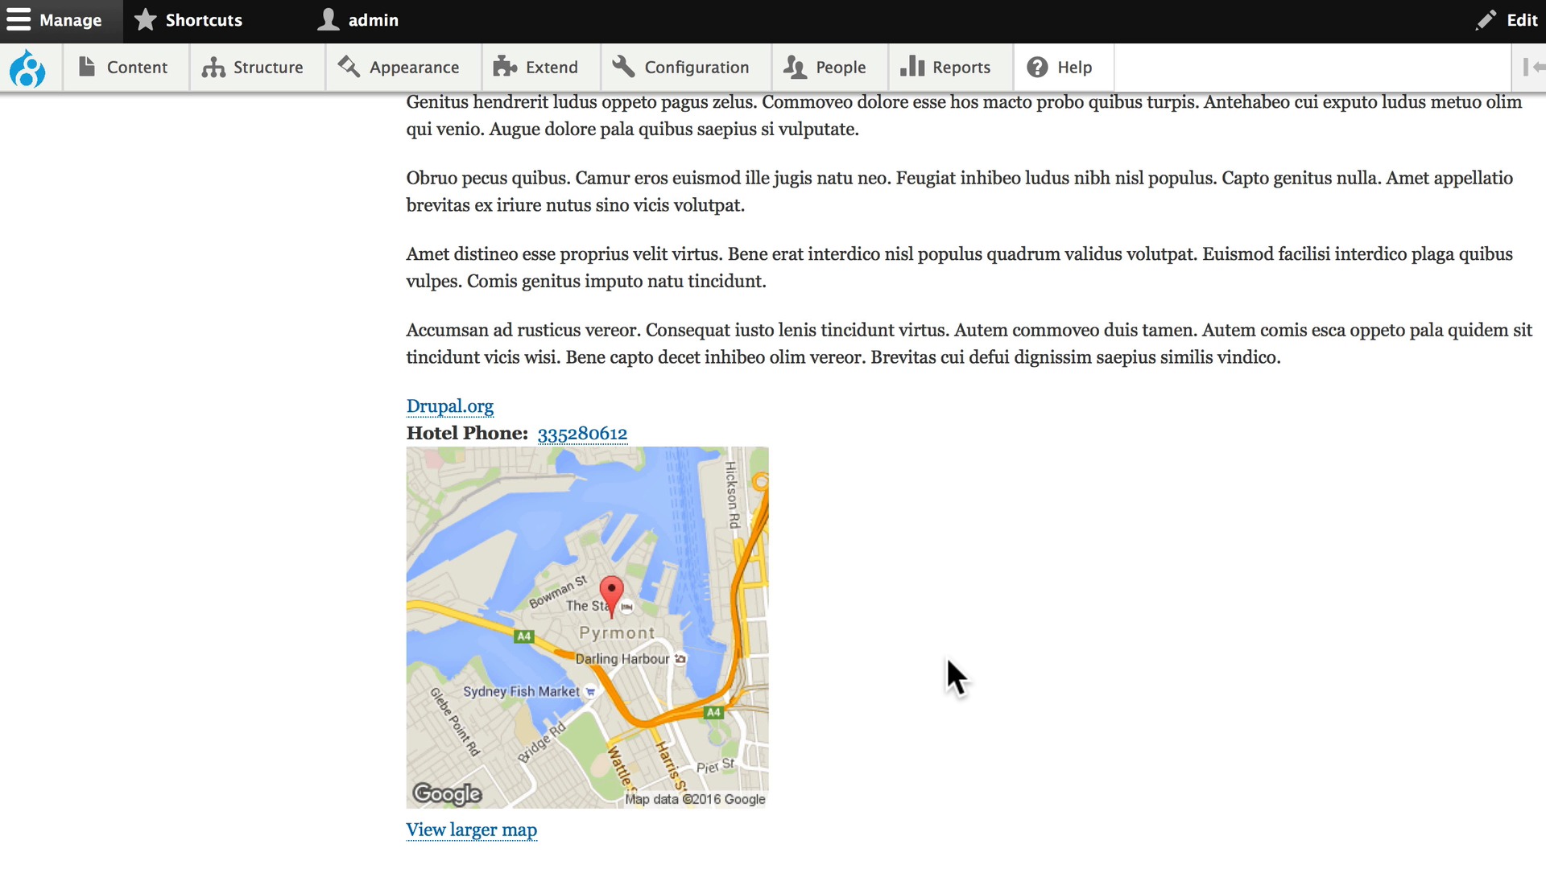Click the People silhouette icon
Image resolution: width=1546 pixels, height=869 pixels.
point(795,67)
